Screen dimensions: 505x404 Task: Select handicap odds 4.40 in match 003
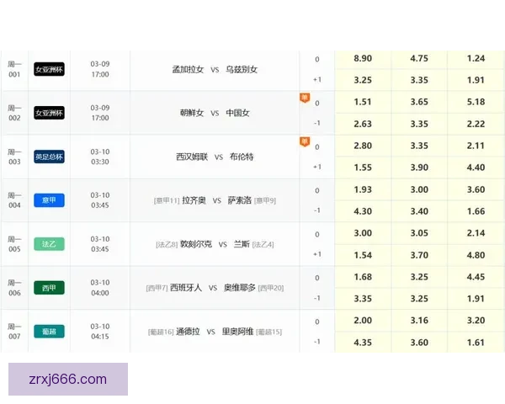(x=476, y=167)
